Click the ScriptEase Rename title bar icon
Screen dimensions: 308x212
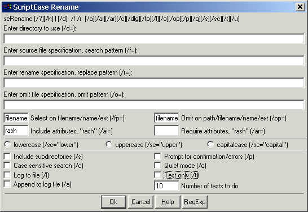pyautogui.click(x=7, y=7)
